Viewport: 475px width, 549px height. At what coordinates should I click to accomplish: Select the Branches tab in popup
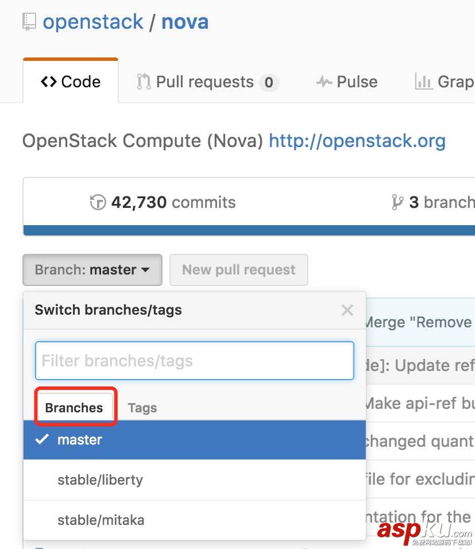[x=74, y=408]
